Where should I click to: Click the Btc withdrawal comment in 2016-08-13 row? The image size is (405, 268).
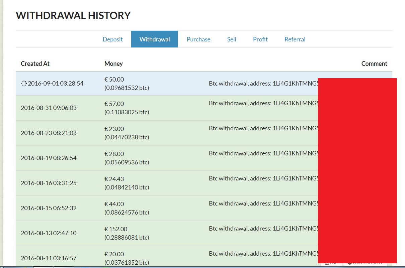263,229
